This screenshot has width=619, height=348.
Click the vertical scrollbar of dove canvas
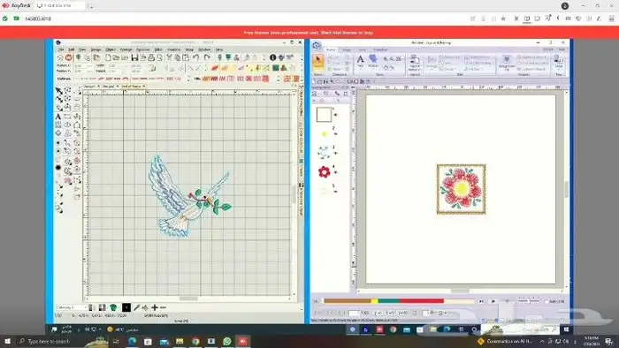[x=294, y=193]
